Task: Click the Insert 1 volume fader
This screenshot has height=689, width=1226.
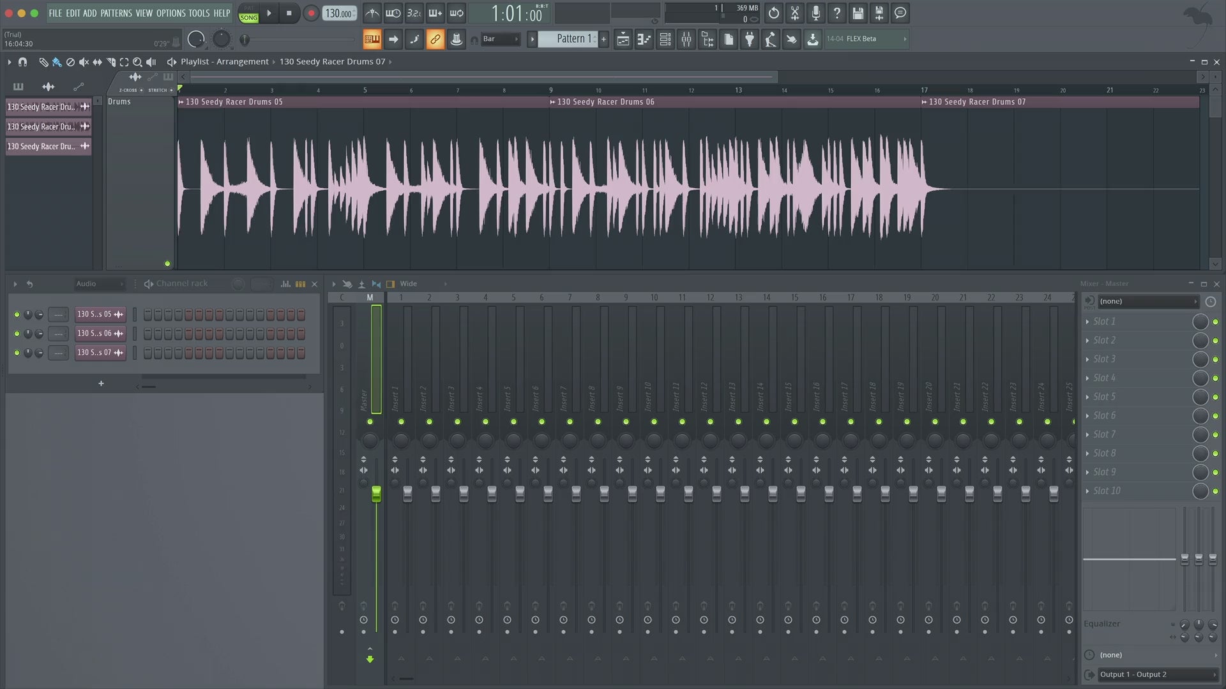Action: 407,493
